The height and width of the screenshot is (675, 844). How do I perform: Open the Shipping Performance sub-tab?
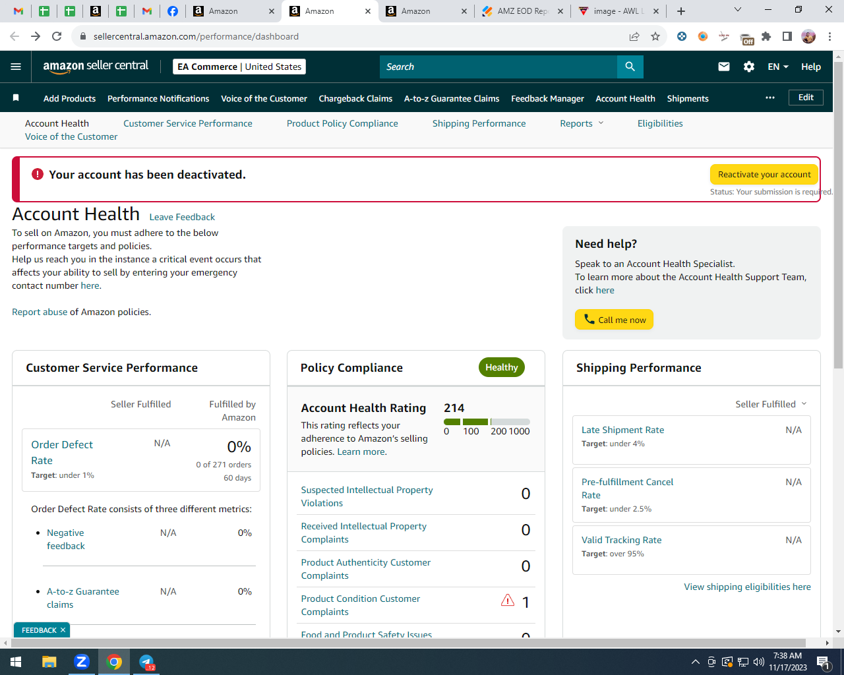coord(479,123)
